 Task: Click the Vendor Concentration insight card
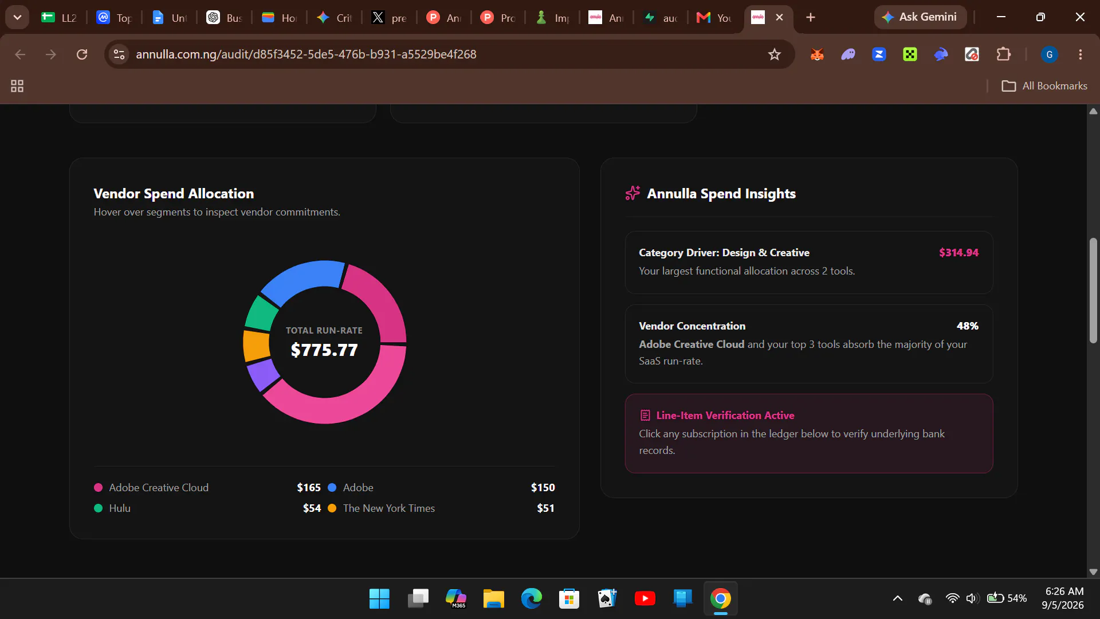808,344
